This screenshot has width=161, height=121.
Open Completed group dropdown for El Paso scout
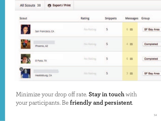(151, 59)
